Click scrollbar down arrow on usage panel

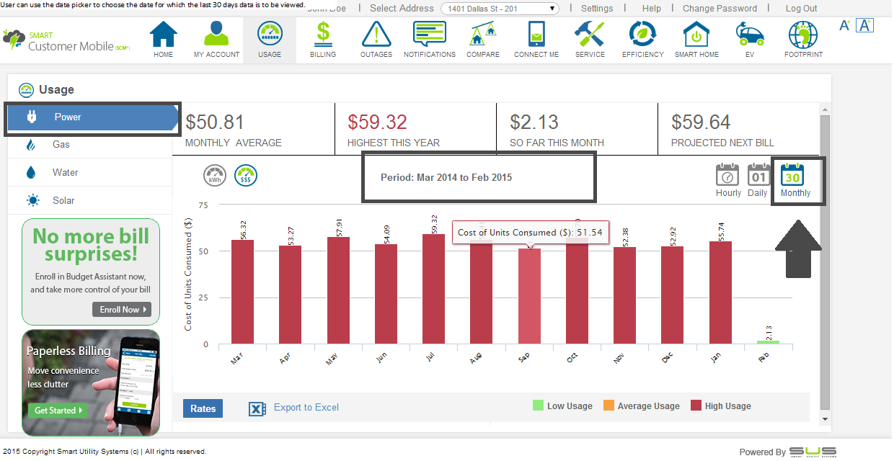[x=826, y=418]
